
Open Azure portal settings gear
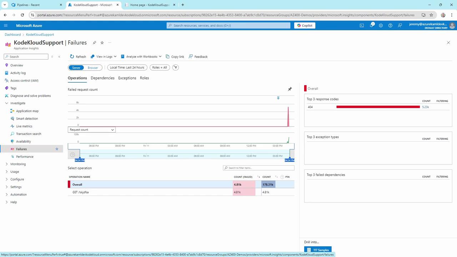pyautogui.click(x=381, y=25)
